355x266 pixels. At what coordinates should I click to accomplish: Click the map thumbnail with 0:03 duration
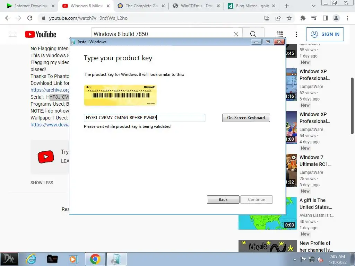click(267, 222)
